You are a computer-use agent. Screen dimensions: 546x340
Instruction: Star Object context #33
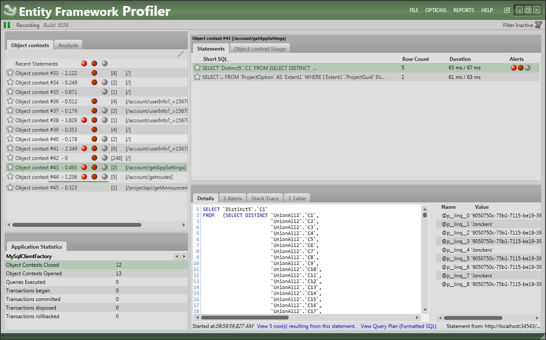click(10, 73)
